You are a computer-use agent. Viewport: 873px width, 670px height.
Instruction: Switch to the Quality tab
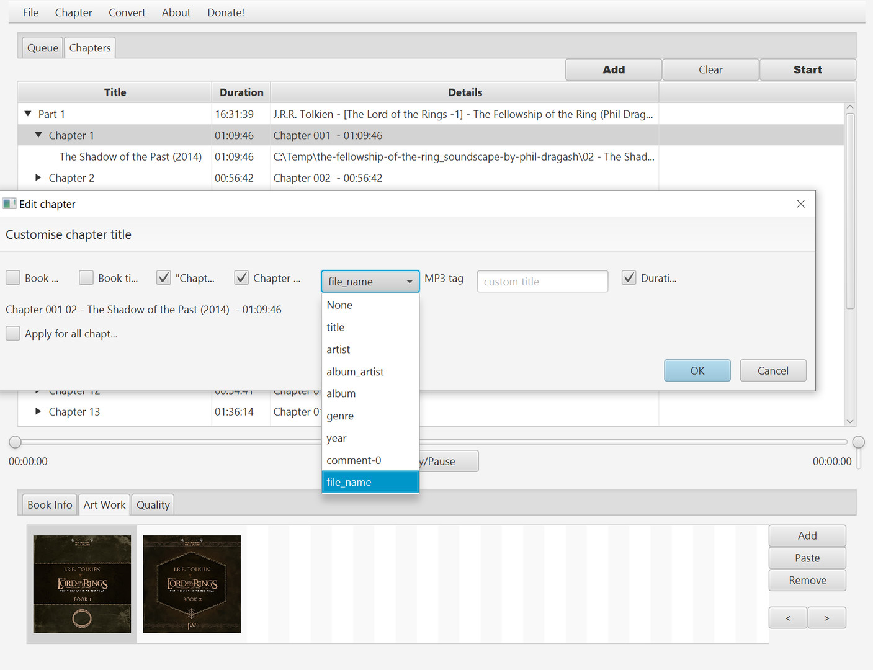coord(153,504)
